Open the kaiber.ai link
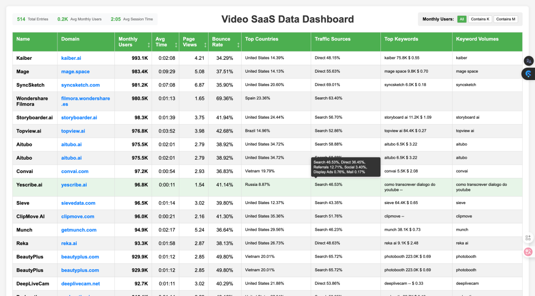 (x=71, y=58)
